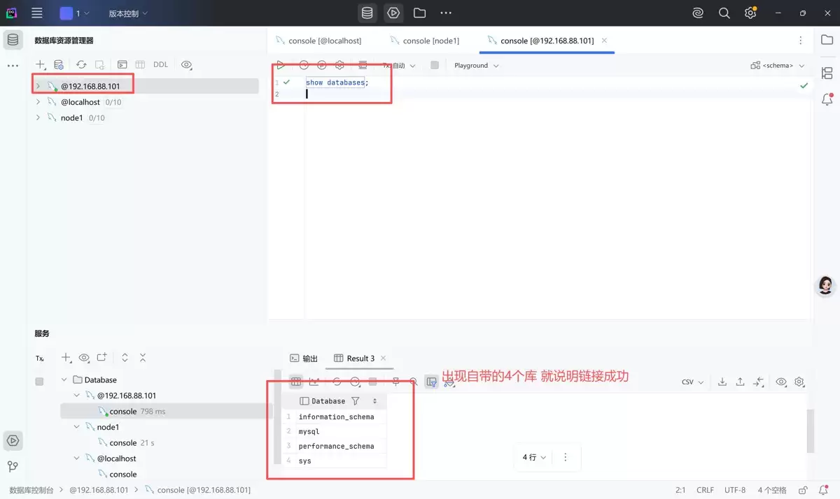
Task: Expand the @localhost data source in explorer
Action: click(x=38, y=102)
